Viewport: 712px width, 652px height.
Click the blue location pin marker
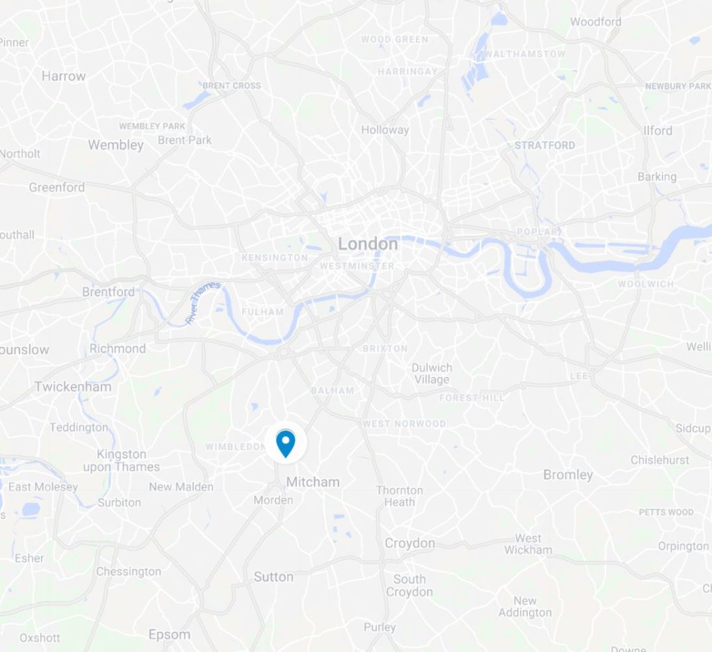[286, 443]
